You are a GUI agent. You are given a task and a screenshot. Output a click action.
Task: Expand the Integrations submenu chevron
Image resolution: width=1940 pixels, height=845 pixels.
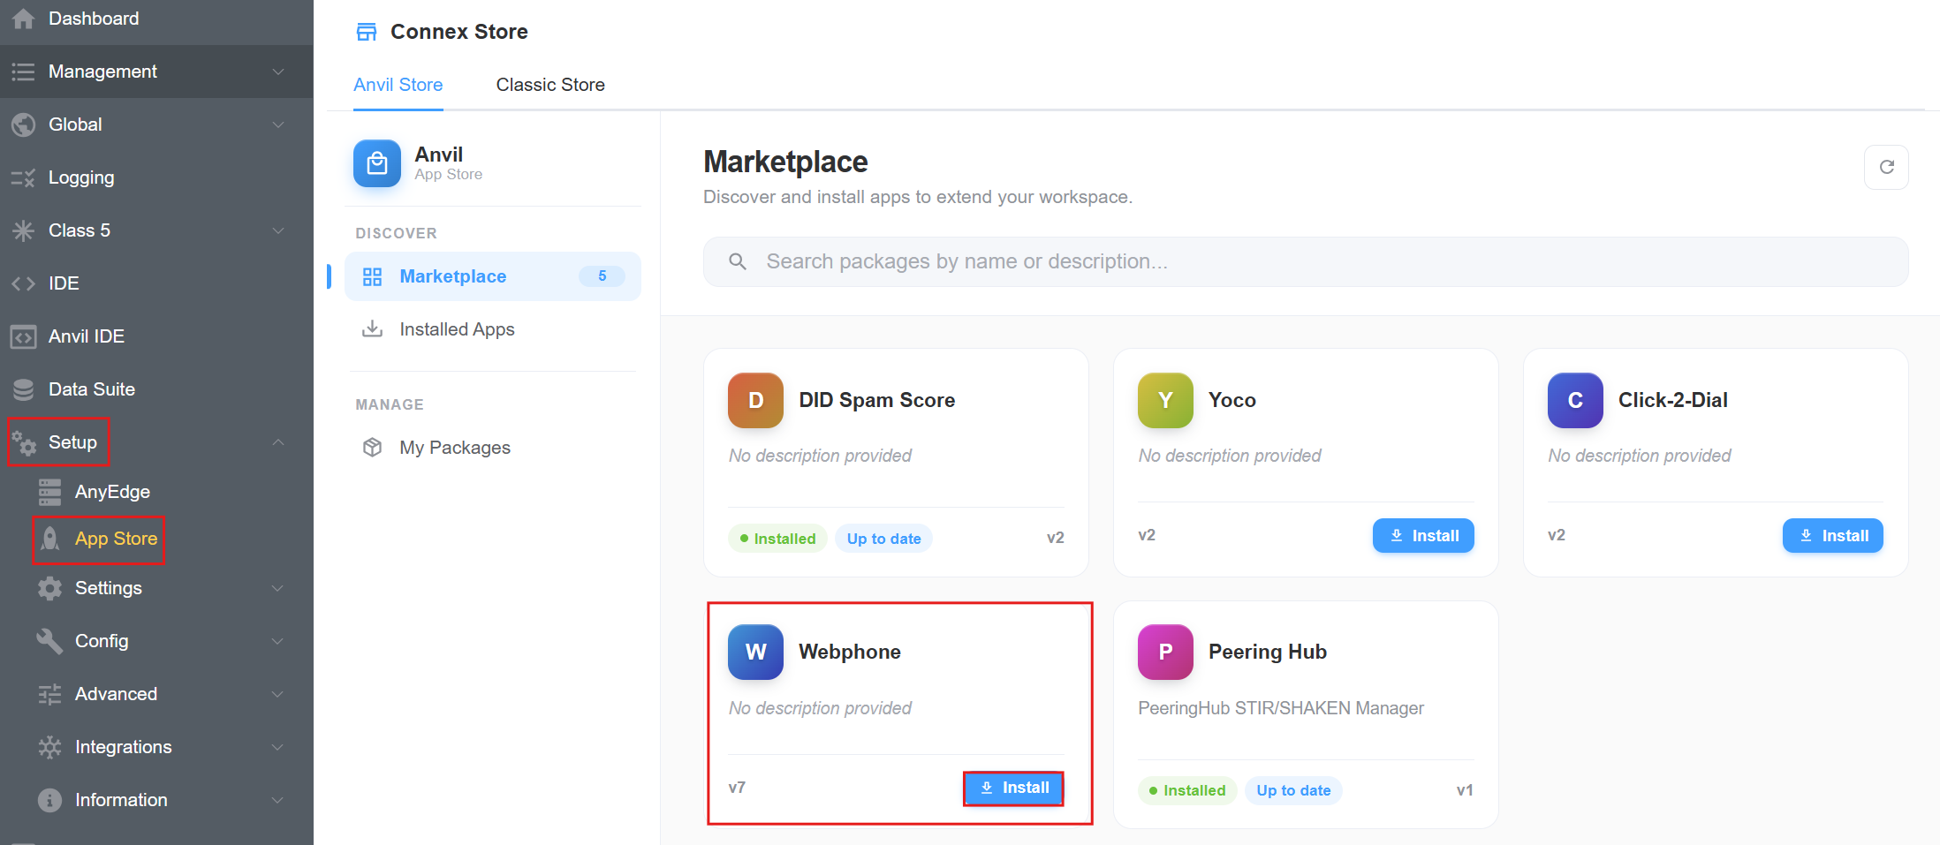[278, 747]
